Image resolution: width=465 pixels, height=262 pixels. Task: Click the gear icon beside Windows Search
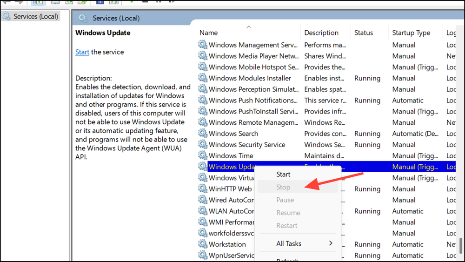click(x=203, y=134)
